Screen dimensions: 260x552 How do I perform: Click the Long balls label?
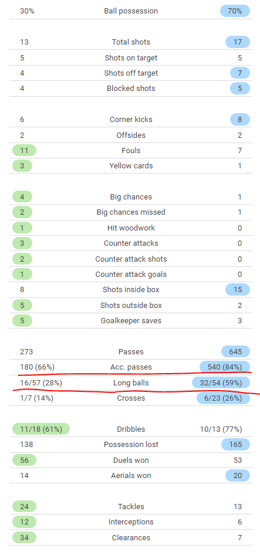pyautogui.click(x=131, y=382)
